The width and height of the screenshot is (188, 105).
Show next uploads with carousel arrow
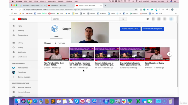coord(169,54)
